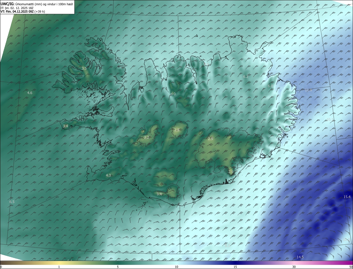Click the 0 tick on the color scale
Viewport: 353px width, 269px height.
click(1, 267)
